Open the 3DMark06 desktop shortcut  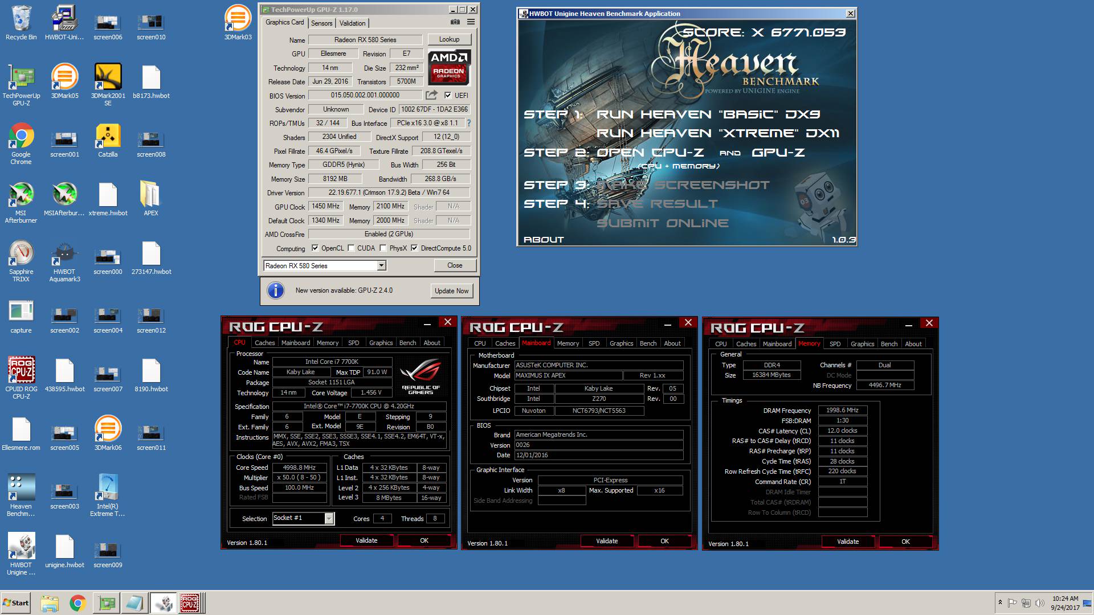tap(108, 433)
